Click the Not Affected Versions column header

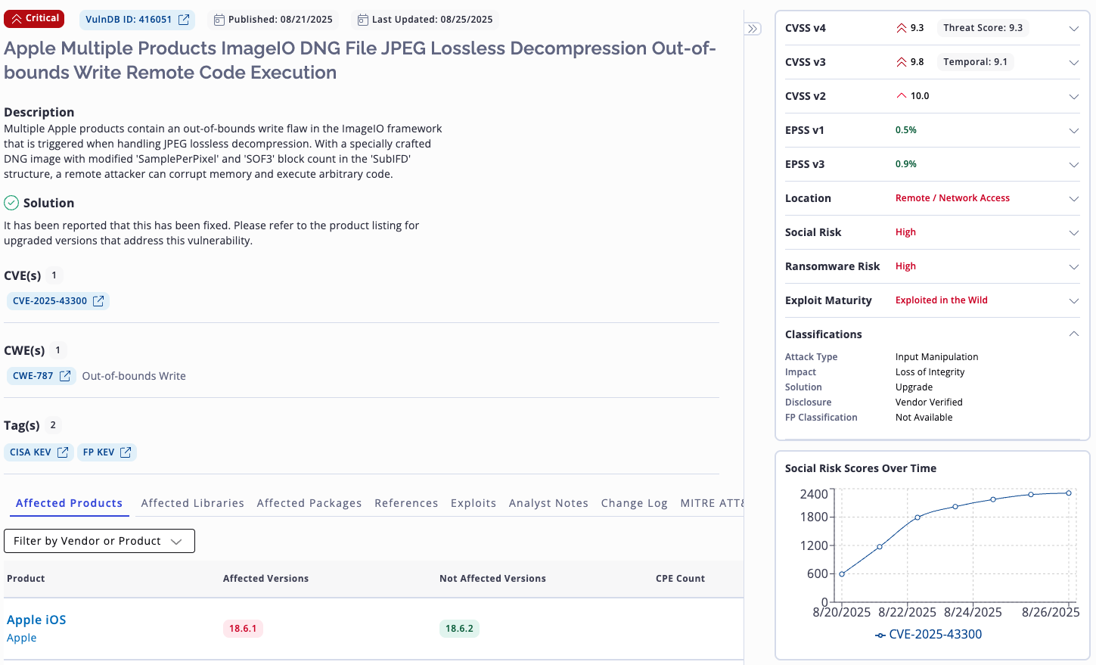coord(492,579)
